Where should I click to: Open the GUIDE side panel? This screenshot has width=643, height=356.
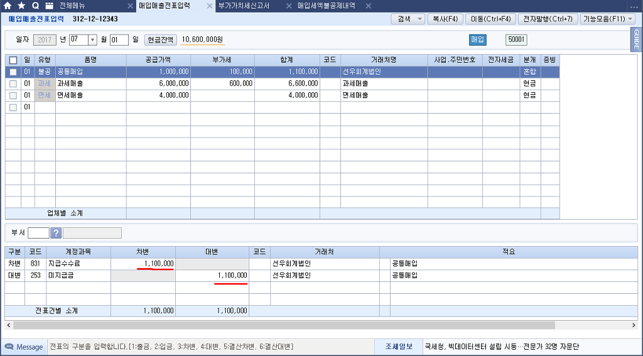[636, 40]
